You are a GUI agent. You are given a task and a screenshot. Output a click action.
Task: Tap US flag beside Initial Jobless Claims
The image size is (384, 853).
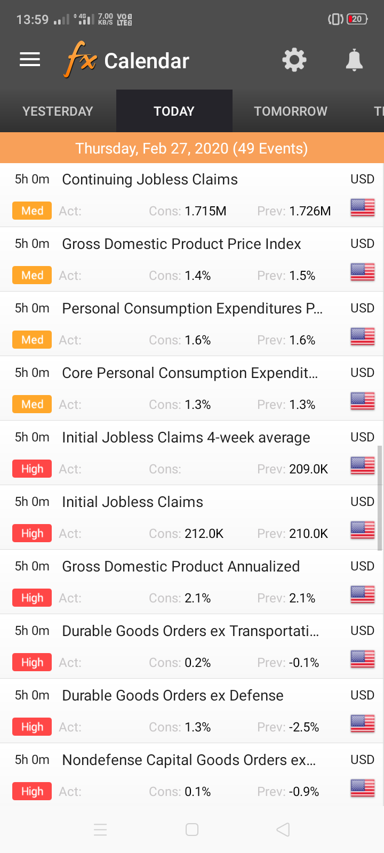tap(363, 530)
